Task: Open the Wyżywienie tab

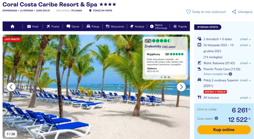Action: click(115, 27)
